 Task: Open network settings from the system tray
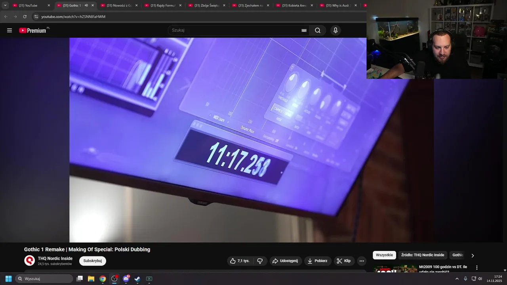474,279
